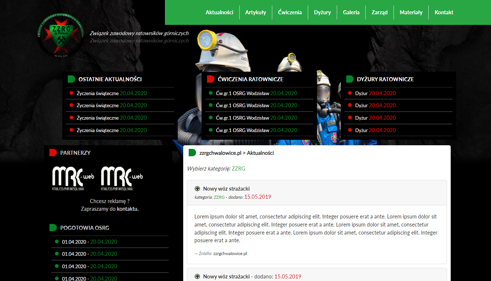Image resolution: width=491 pixels, height=281 pixels.
Task: Select the Ćwiczenia navigation item
Action: [x=290, y=12]
